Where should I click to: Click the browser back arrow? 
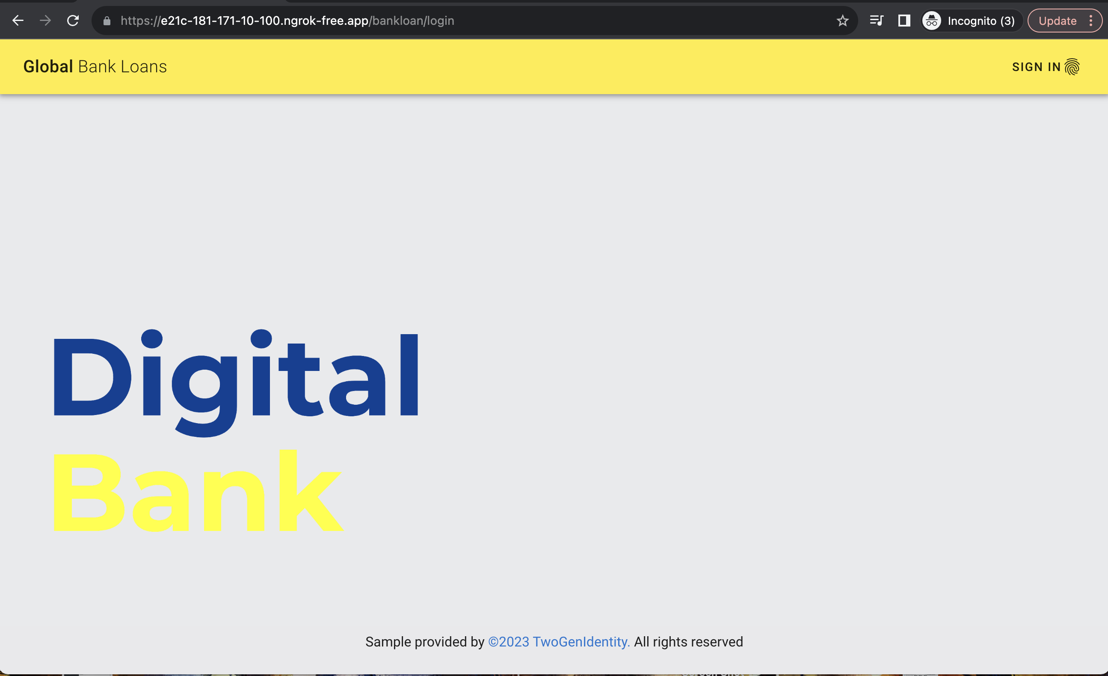18,21
